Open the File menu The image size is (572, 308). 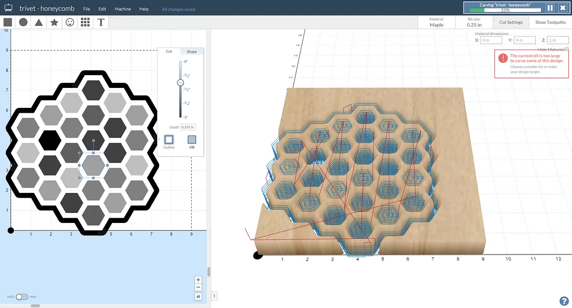coord(86,9)
